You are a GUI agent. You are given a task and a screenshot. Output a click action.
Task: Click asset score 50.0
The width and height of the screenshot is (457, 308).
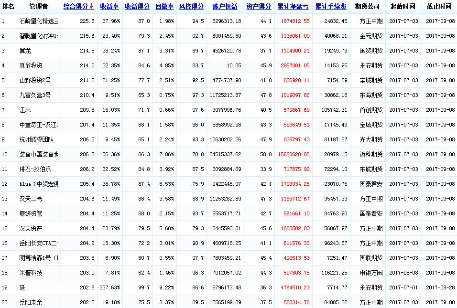(x=266, y=154)
